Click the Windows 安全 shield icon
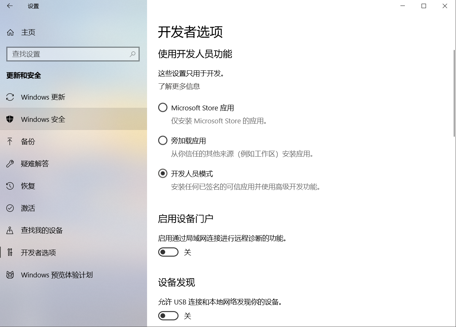The image size is (456, 327). point(10,119)
